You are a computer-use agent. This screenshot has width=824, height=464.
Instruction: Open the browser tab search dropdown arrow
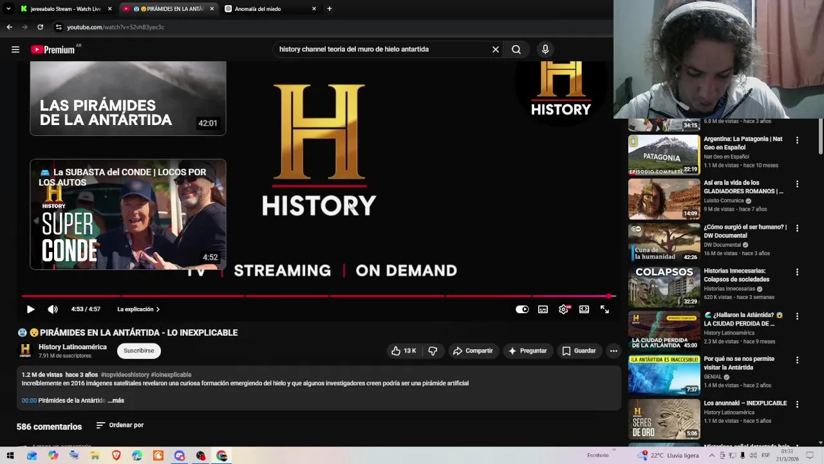tap(8, 9)
